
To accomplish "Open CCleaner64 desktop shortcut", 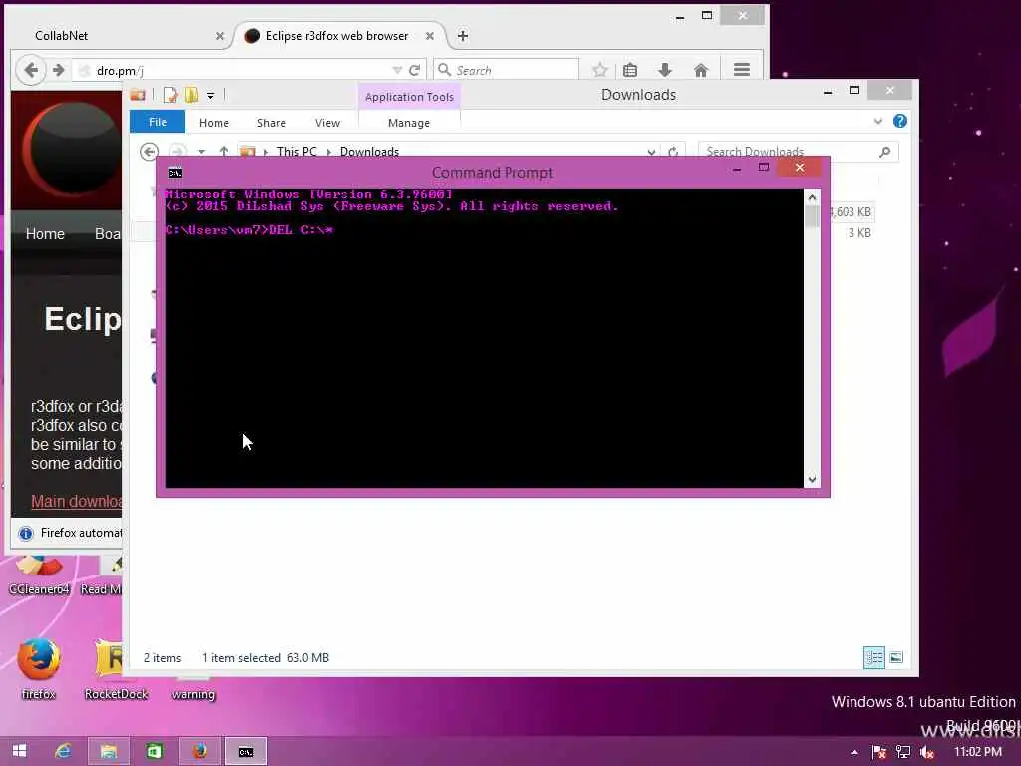I will point(39,575).
